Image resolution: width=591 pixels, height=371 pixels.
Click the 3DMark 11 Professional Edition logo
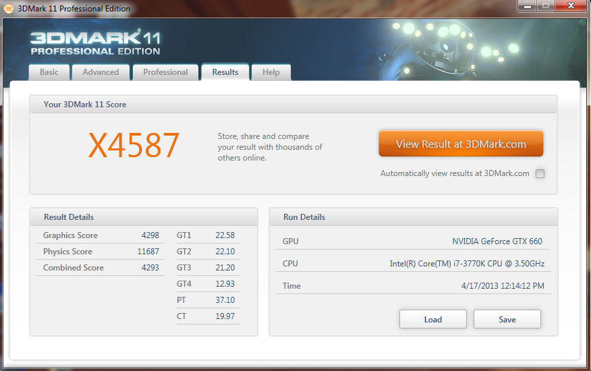(95, 42)
